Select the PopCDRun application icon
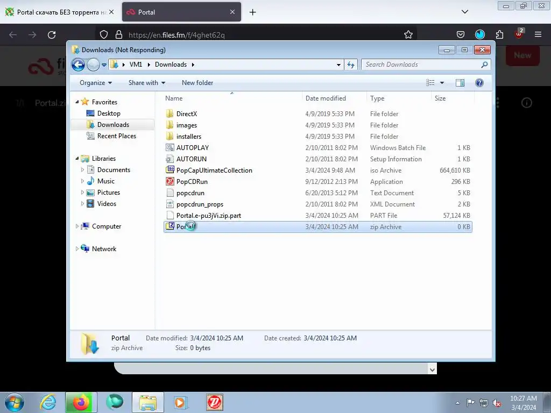Screen dimensions: 551x413 [169, 181]
